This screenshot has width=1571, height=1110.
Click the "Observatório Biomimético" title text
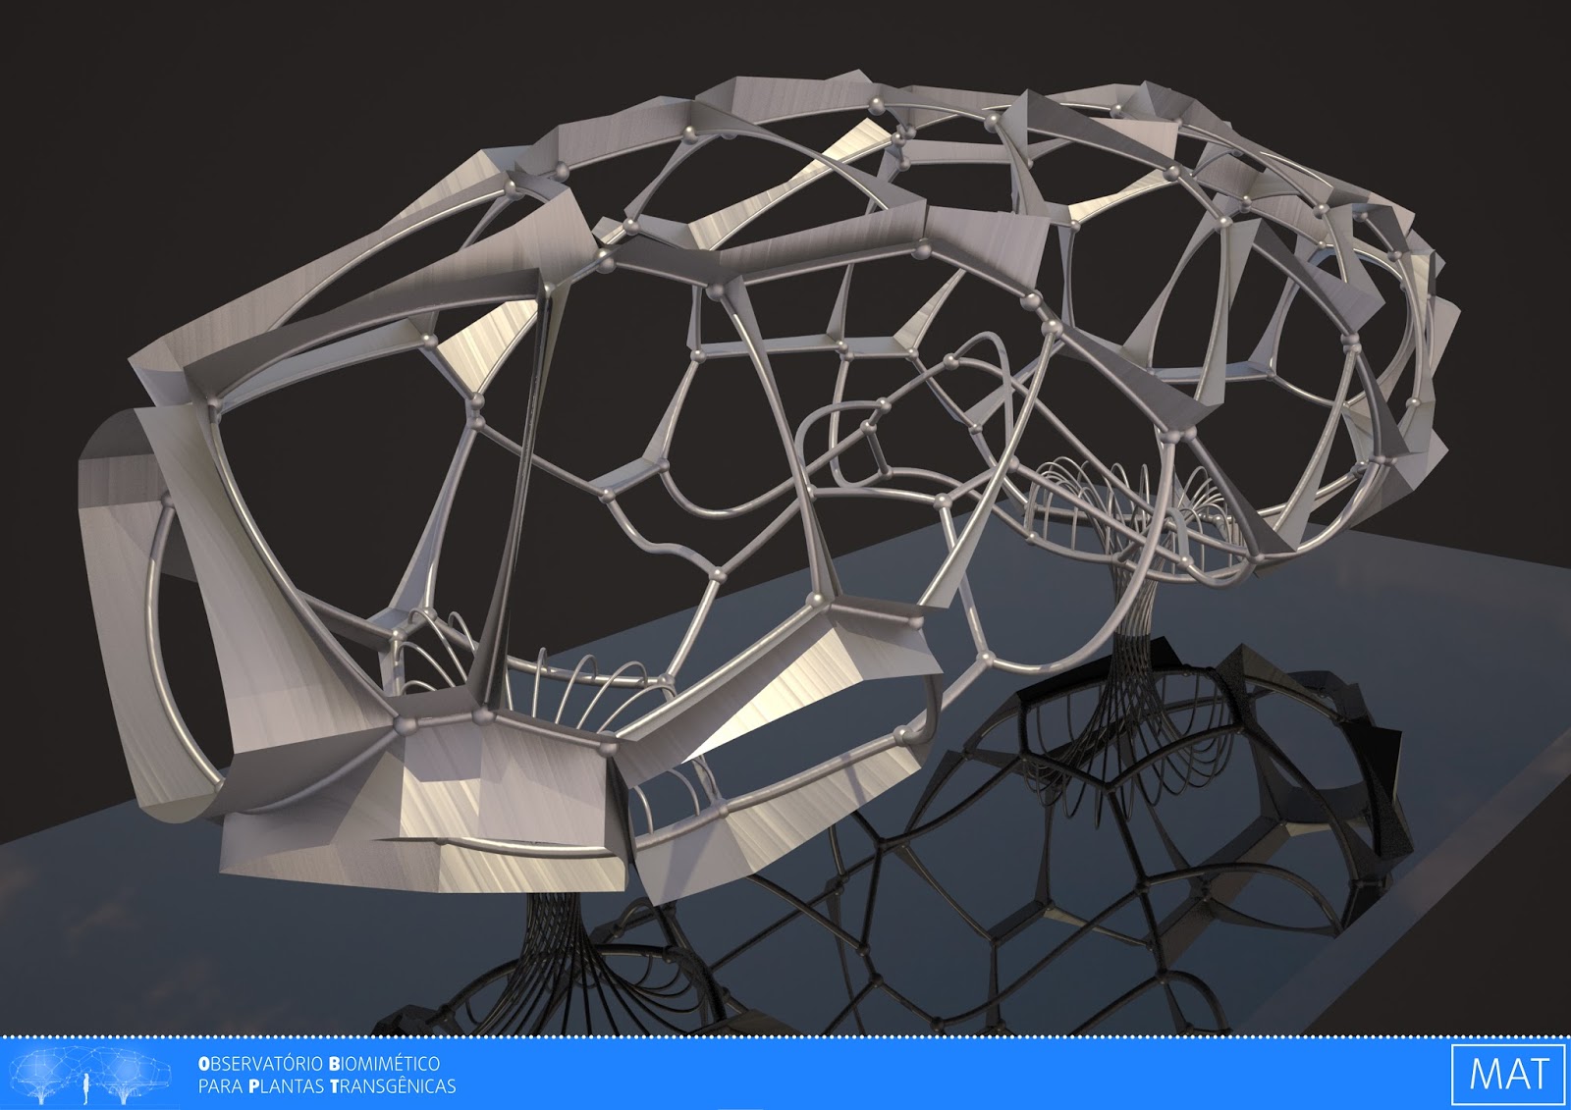click(319, 1063)
